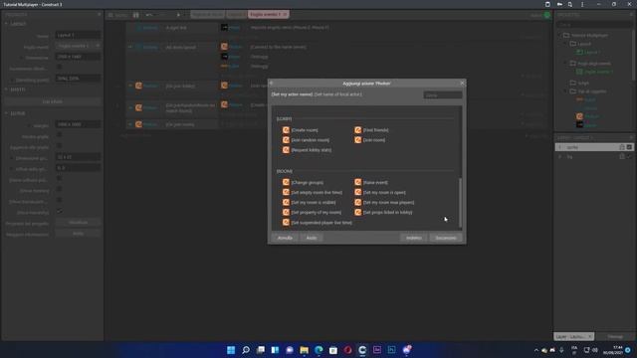The image size is (637, 358).
Task: Click the Nome field in properties panel
Action: tap(78, 35)
